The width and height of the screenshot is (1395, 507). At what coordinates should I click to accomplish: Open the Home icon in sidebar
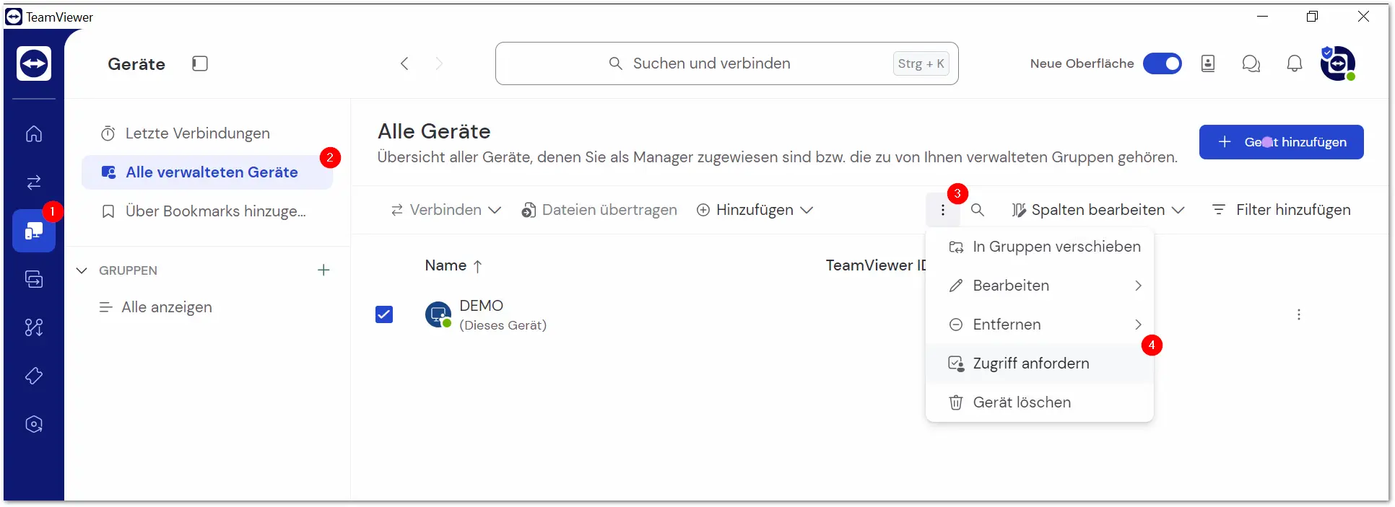click(34, 134)
